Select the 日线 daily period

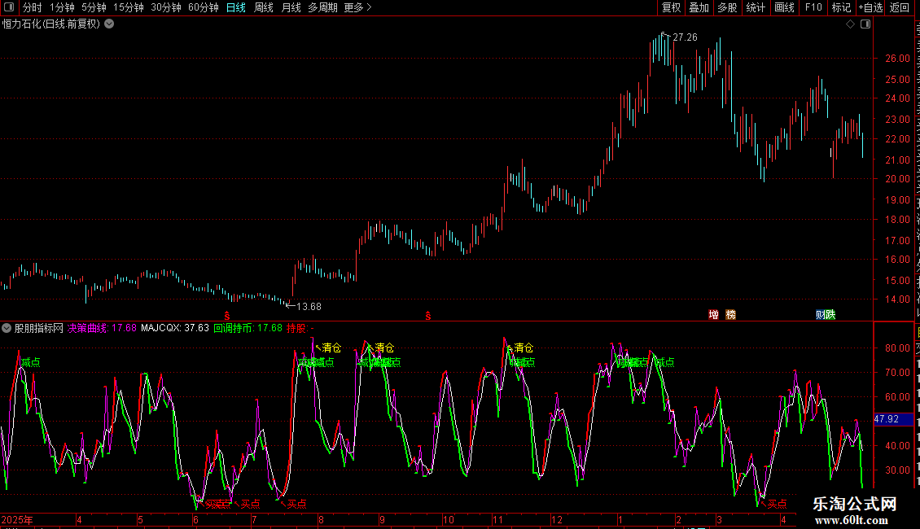pos(236,7)
